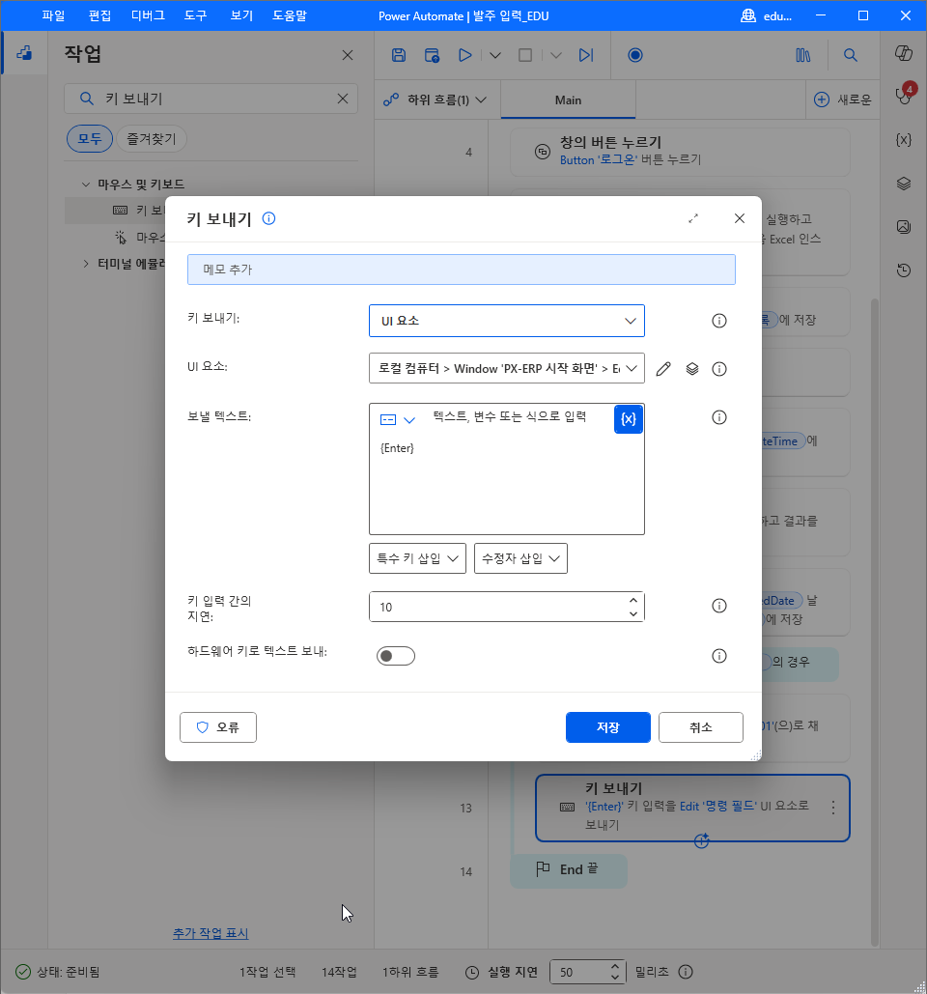
Task: Open Images pane icon in right sidebar
Action: (x=904, y=227)
